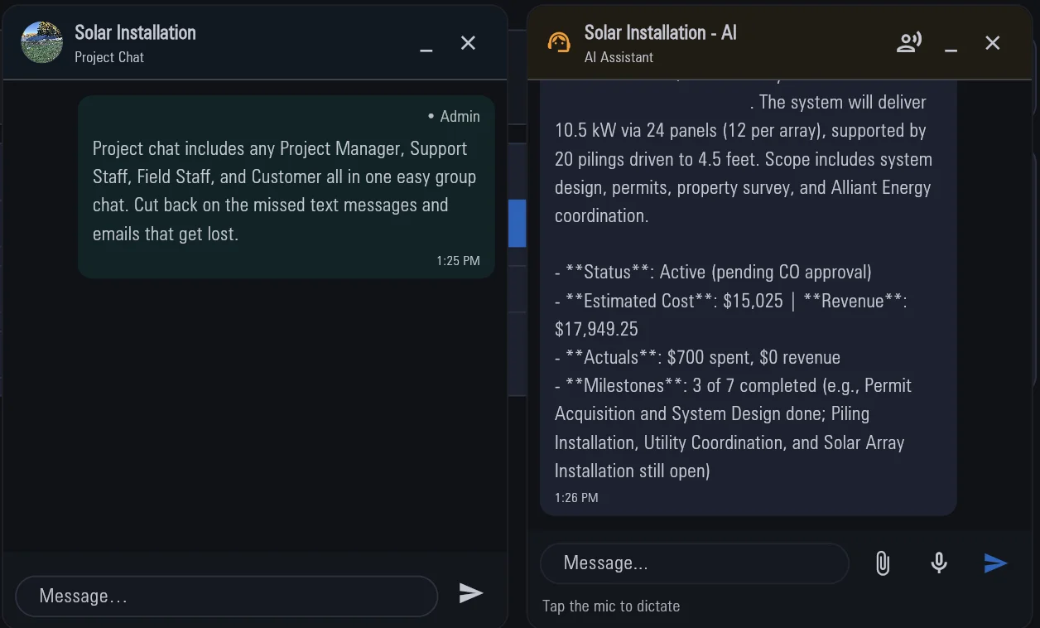Click the 'Admin' sender label
The height and width of the screenshot is (628, 1040).
460,117
